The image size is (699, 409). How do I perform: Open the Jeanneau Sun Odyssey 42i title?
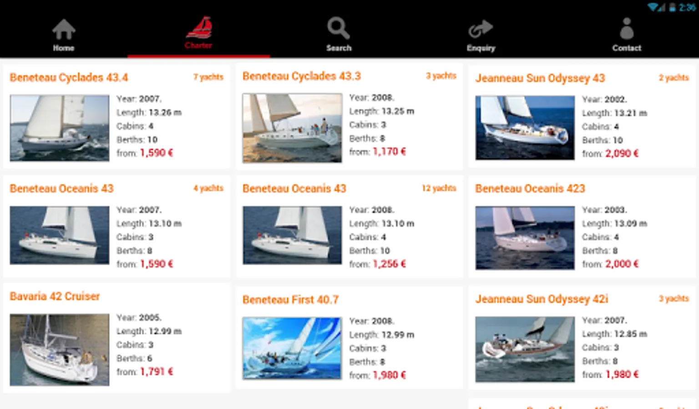[x=542, y=299]
